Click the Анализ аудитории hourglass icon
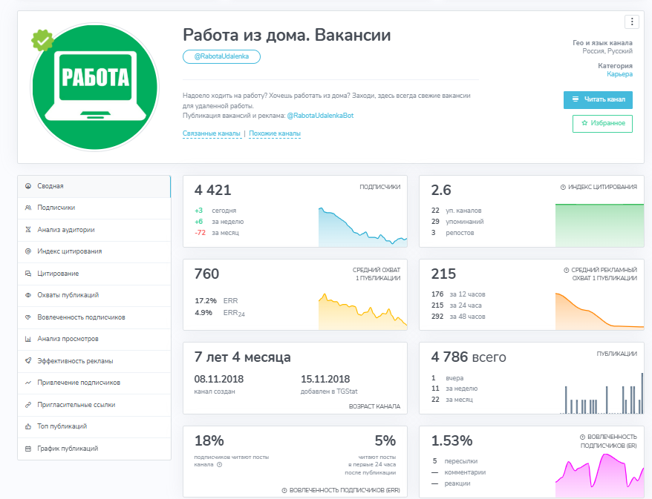This screenshot has width=652, height=499. coord(28,230)
